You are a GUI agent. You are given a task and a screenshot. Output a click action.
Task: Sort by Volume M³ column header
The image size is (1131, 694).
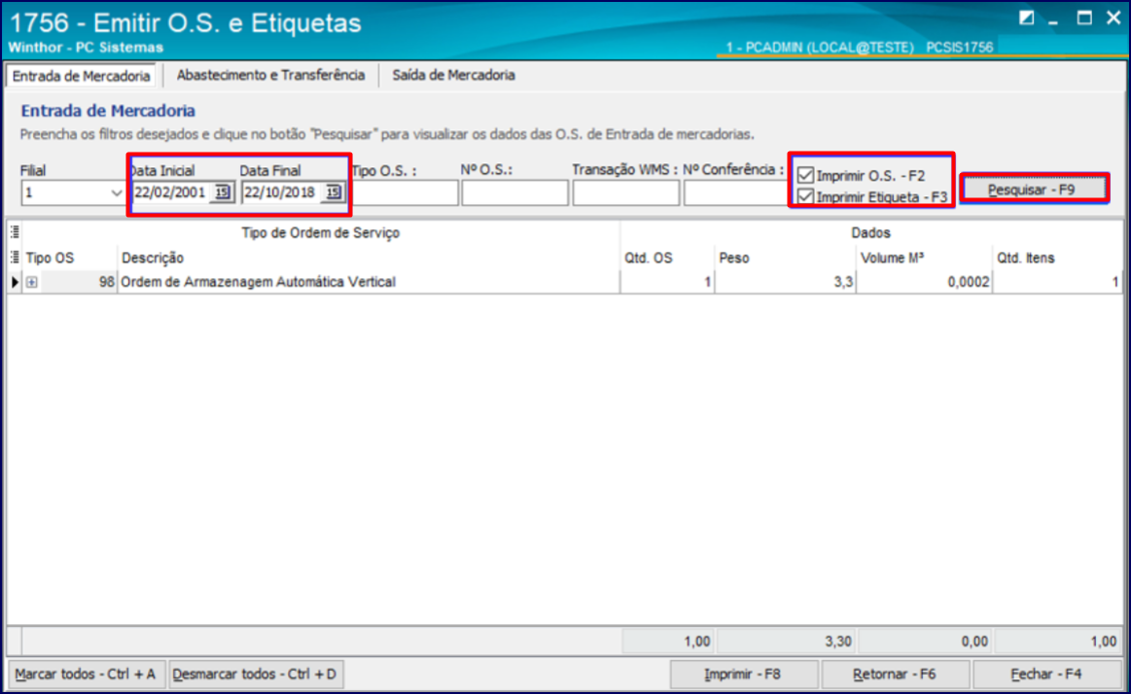coord(924,258)
